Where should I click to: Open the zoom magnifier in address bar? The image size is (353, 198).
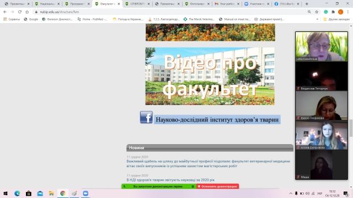click(x=309, y=12)
